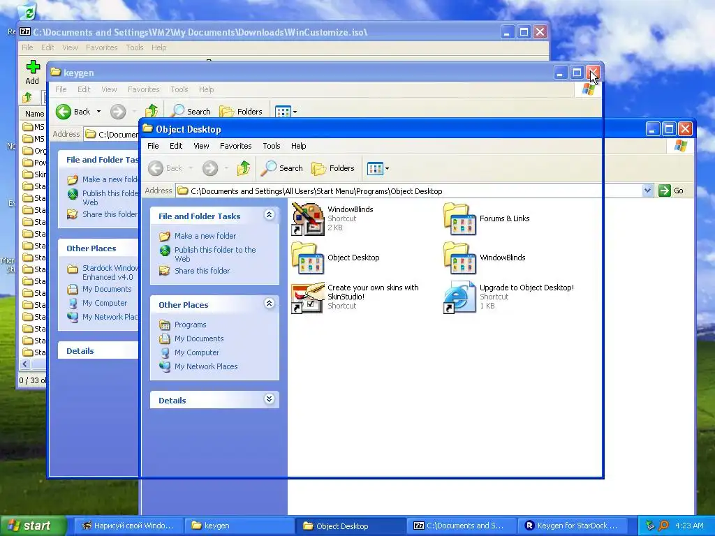This screenshot has height=536, width=715.
Task: Open Upgrade to Object Desktop shortcut
Action: click(x=459, y=297)
